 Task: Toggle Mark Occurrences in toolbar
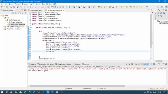point(55,7)
